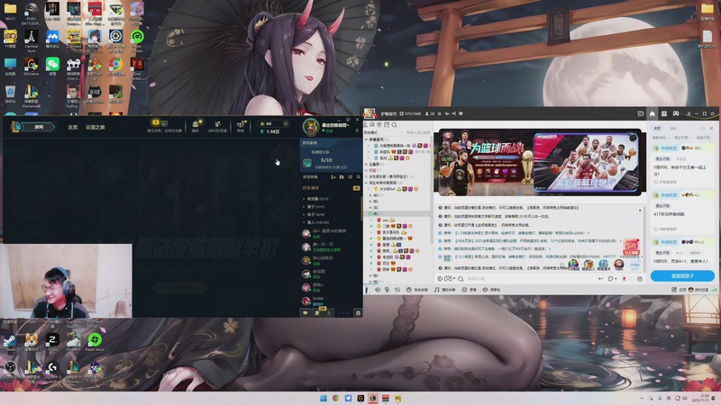721x405 pixels.
Task: Click the summoner profile avatar in League client
Action: pos(311,127)
